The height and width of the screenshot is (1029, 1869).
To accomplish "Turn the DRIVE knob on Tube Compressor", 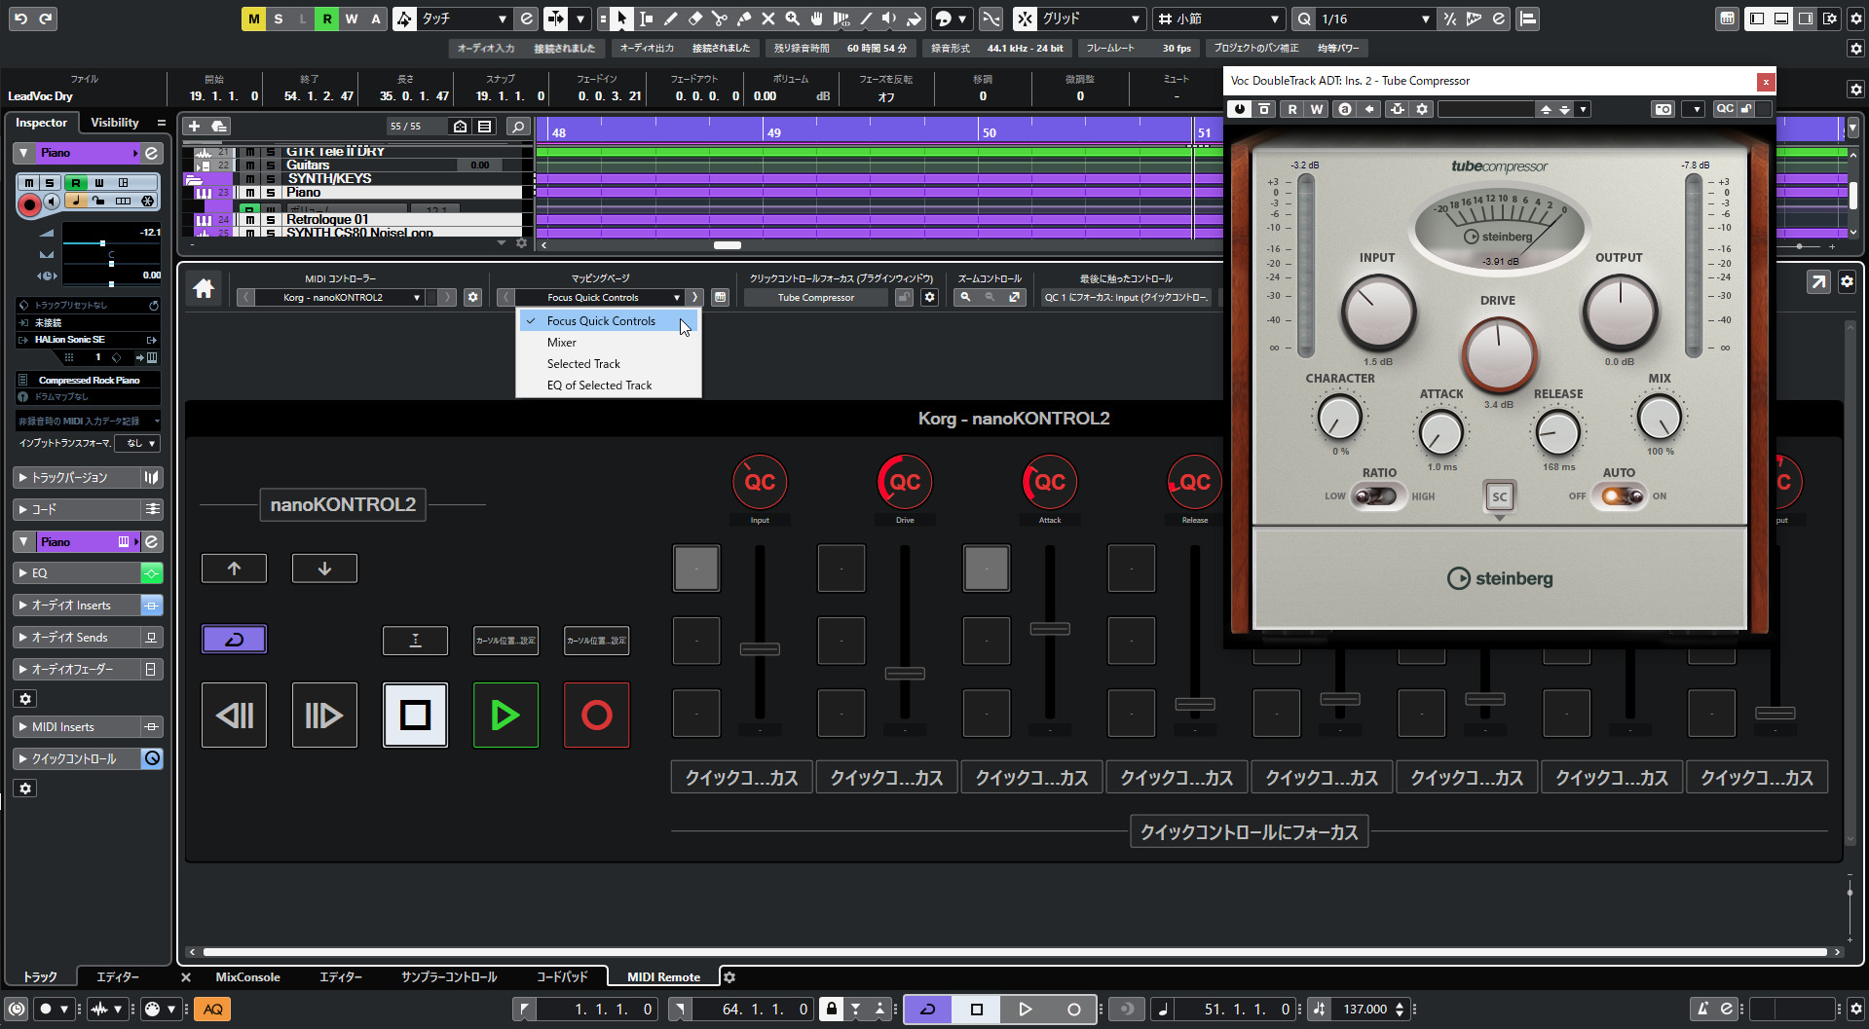I will click(1499, 355).
